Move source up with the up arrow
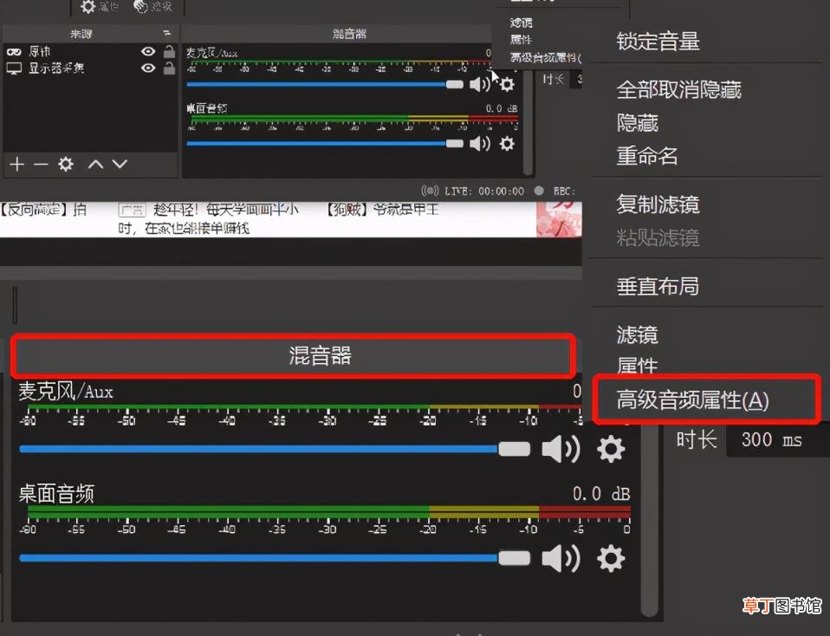 (x=95, y=164)
